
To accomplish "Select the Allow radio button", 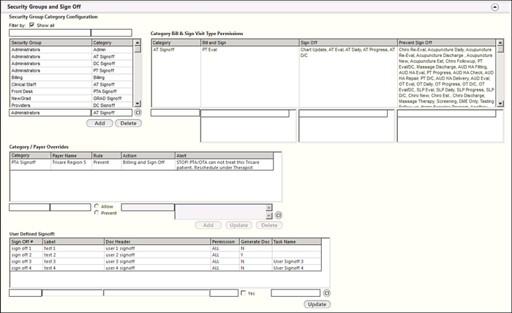I will [x=97, y=206].
